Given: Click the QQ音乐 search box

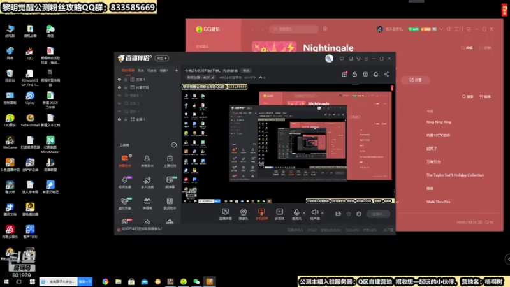Looking at the screenshot, I should (294, 29).
